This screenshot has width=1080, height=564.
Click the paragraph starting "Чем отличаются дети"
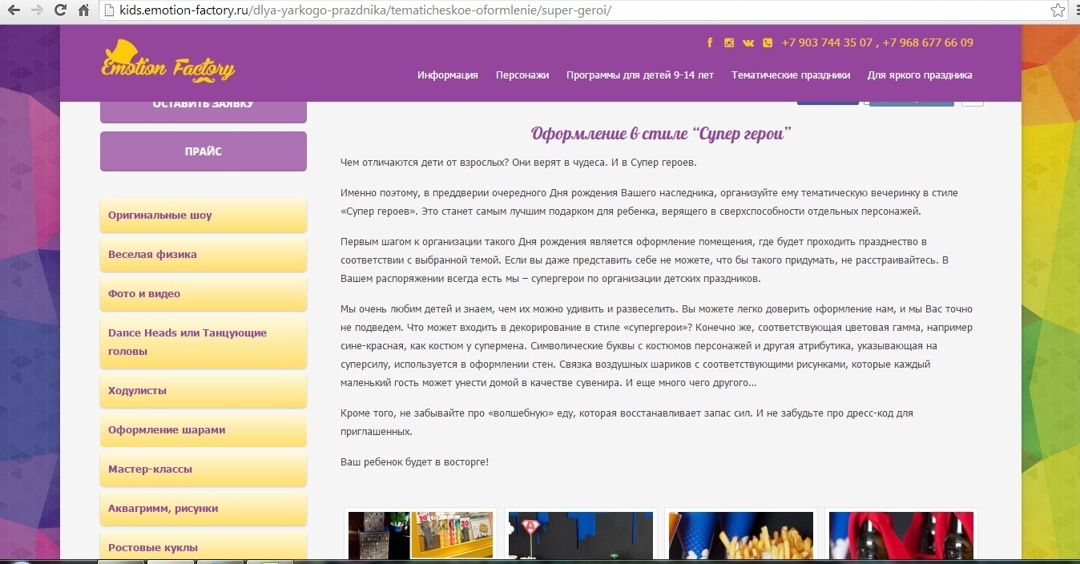(x=518, y=163)
